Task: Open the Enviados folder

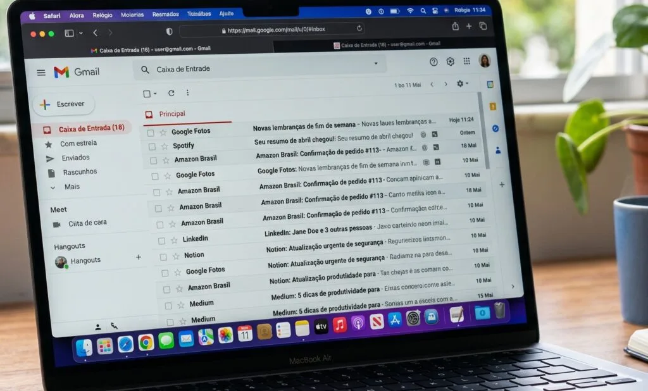Action: 76,158
